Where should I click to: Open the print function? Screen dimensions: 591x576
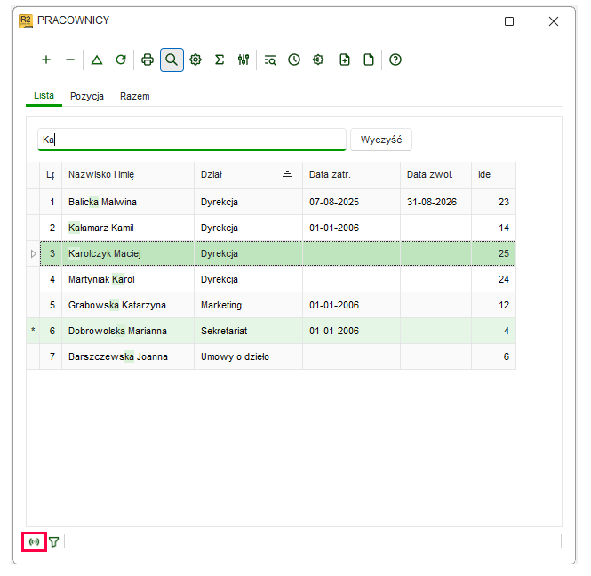coord(148,60)
